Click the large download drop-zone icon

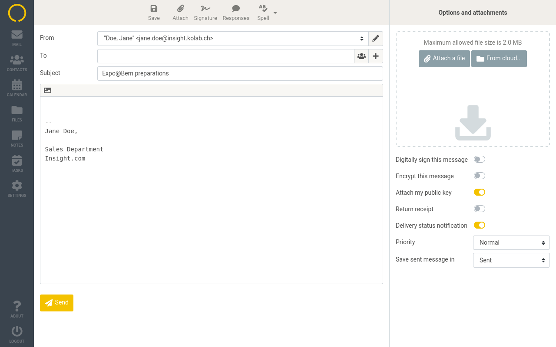tap(473, 123)
